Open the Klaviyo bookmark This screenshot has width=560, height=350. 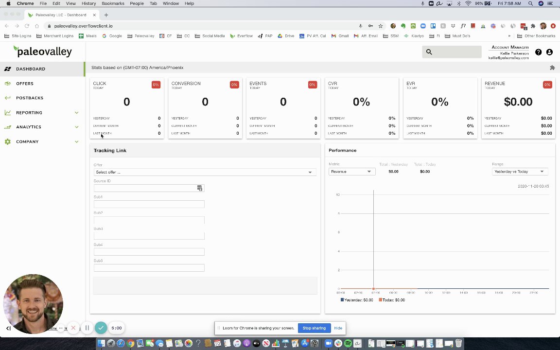point(414,36)
